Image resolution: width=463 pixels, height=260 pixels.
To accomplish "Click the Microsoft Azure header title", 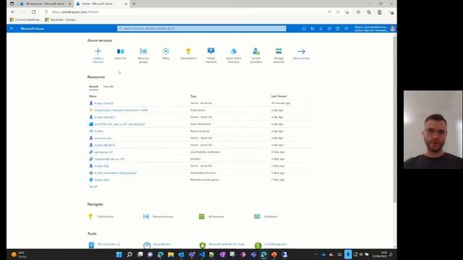I will (32, 29).
